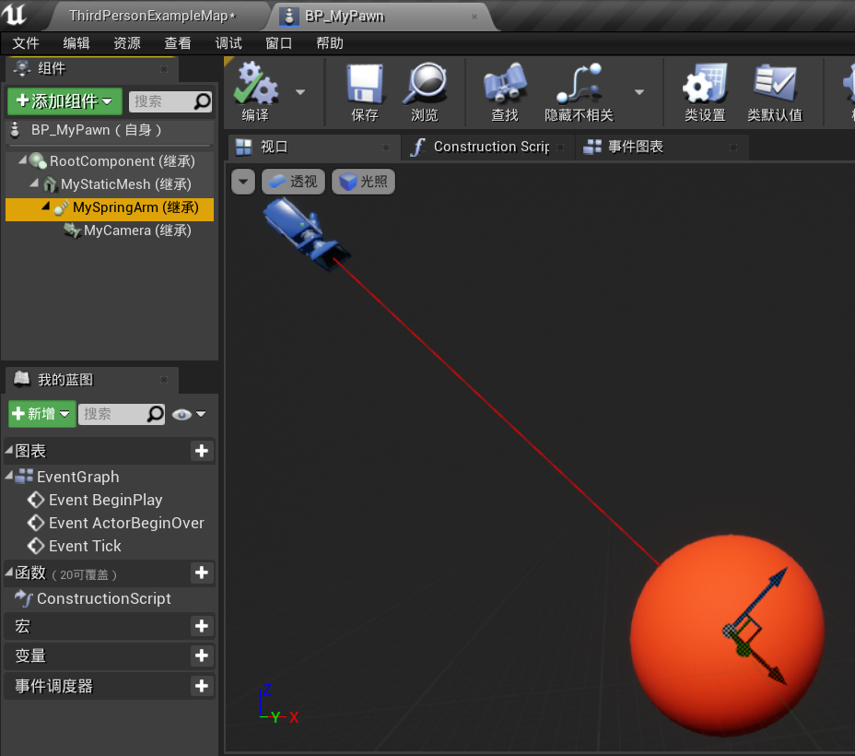Open the 调试 menu
Screen dimensions: 855x756
click(x=228, y=43)
